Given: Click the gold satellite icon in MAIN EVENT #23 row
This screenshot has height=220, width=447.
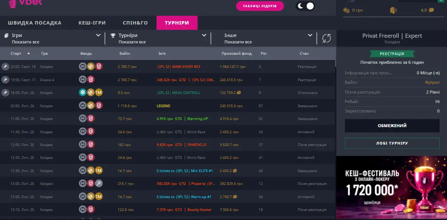Looking at the screenshot, I should 91,66.
